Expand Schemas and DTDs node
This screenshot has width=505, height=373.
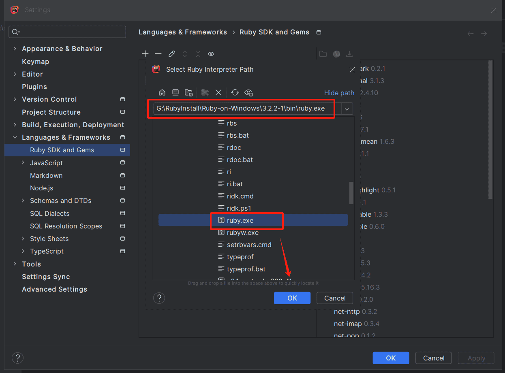[x=23, y=200]
